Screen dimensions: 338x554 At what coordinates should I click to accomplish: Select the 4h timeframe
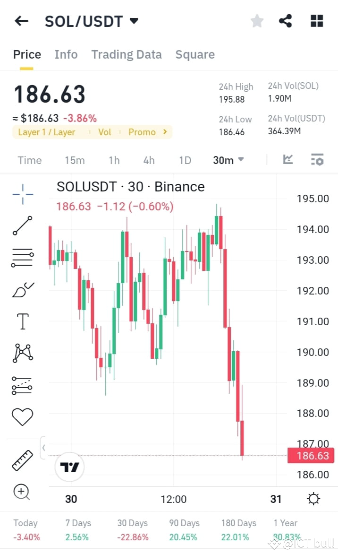coord(149,160)
